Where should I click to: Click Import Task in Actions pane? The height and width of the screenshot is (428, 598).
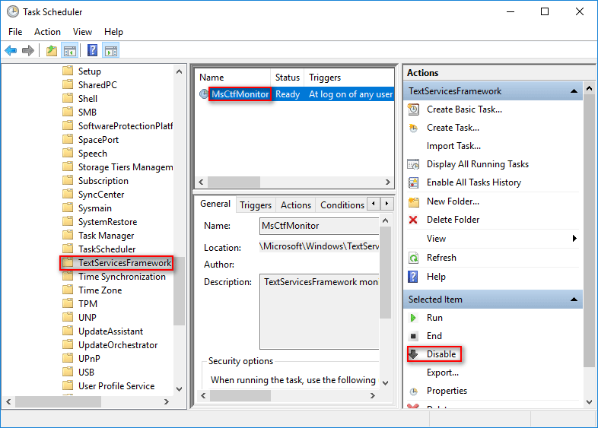click(x=453, y=146)
